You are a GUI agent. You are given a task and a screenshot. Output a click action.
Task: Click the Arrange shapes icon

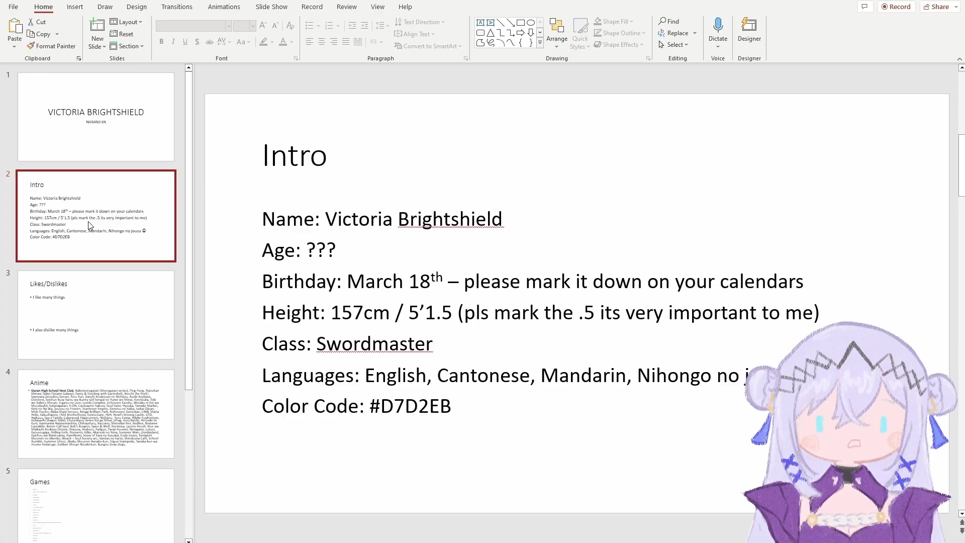[x=556, y=27]
